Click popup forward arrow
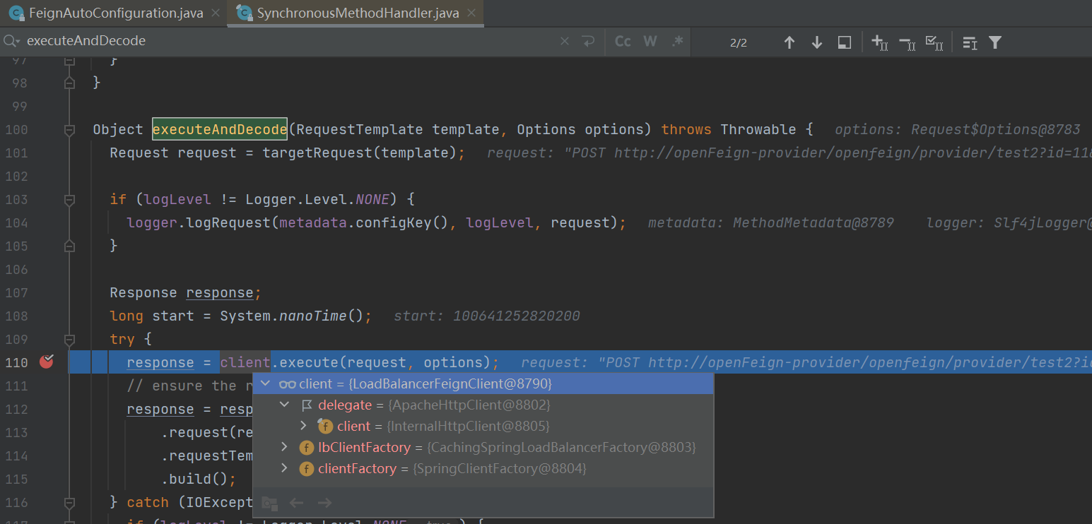 coord(324,503)
